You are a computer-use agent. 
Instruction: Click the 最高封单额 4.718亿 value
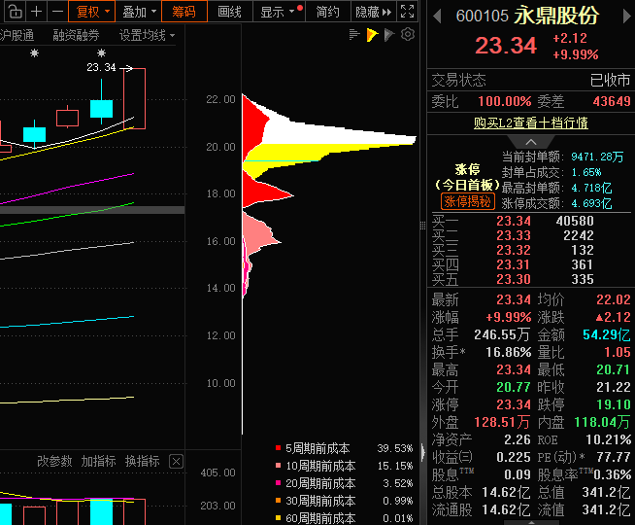(591, 188)
